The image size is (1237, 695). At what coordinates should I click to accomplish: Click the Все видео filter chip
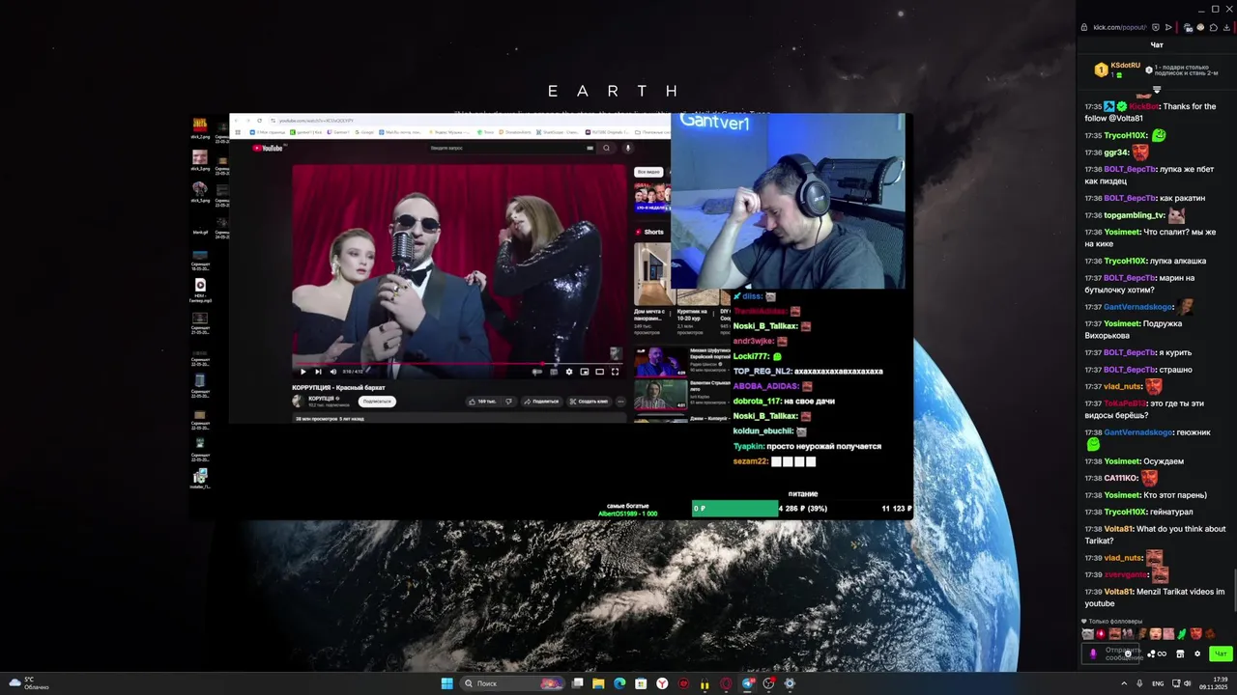[648, 172]
